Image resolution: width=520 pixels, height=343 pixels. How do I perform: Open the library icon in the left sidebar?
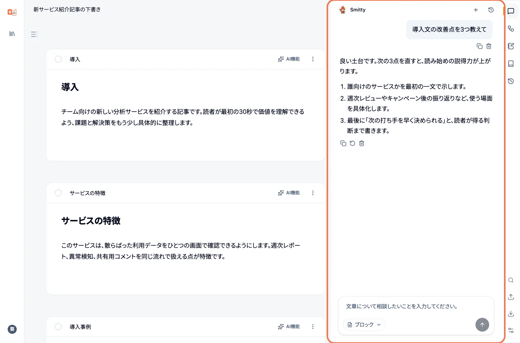pyautogui.click(x=12, y=34)
